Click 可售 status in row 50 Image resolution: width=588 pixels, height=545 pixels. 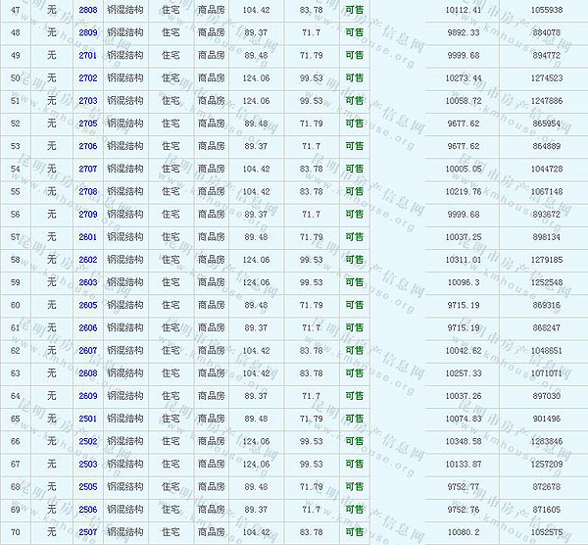(x=354, y=77)
